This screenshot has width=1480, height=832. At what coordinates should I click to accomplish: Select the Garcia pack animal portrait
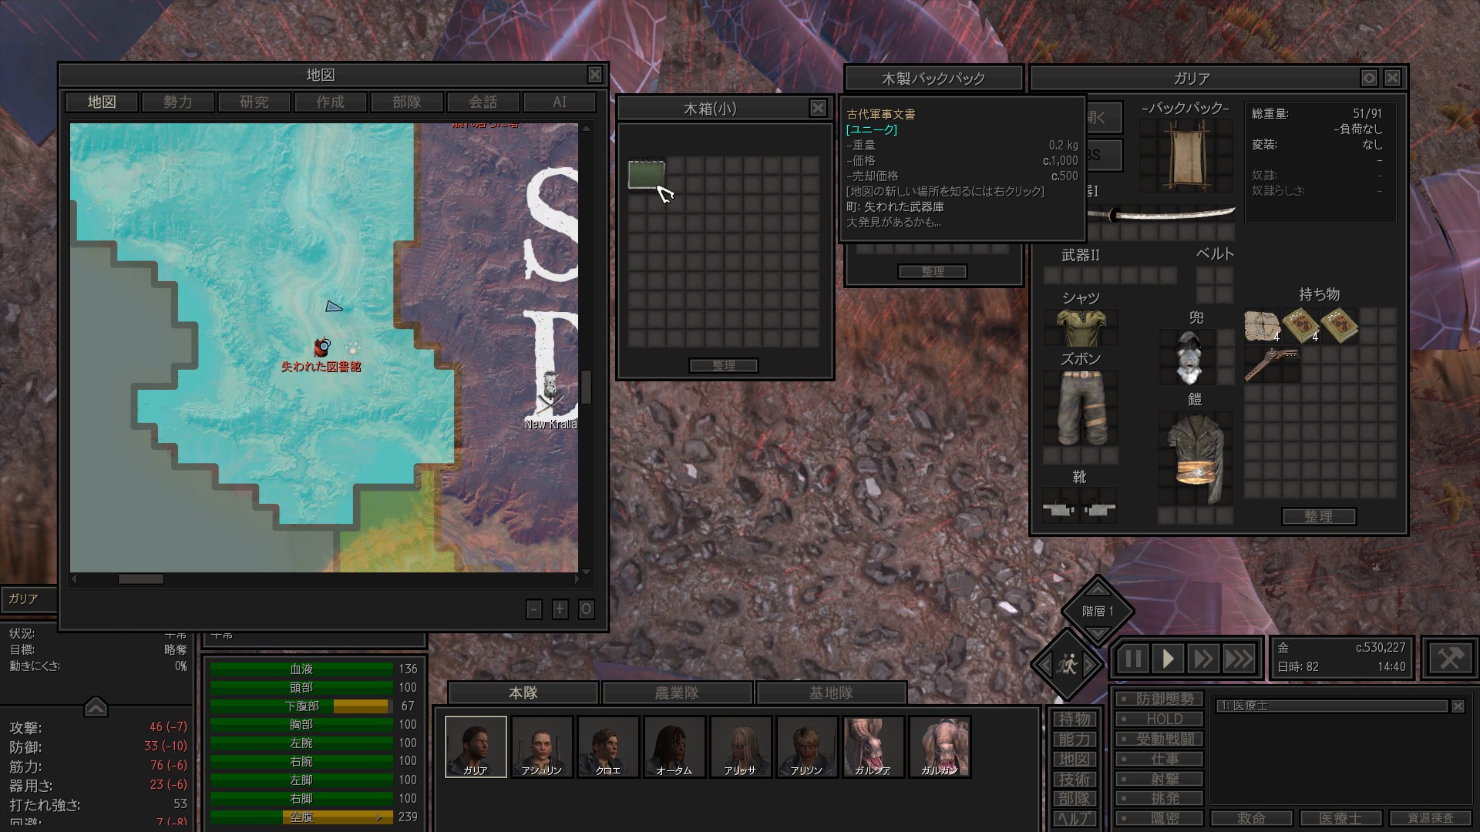[x=873, y=746]
